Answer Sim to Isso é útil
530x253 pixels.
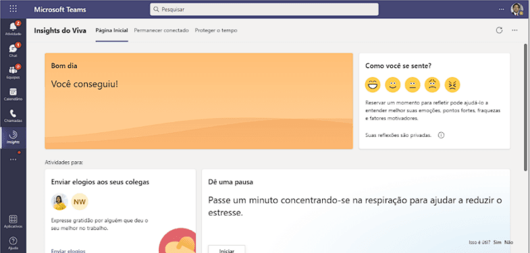click(497, 242)
